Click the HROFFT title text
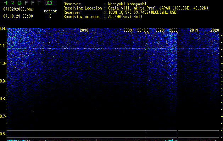The image size is (223, 141). 22,3
